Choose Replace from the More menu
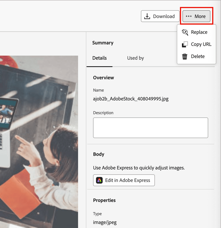The image size is (221, 228). click(196, 32)
